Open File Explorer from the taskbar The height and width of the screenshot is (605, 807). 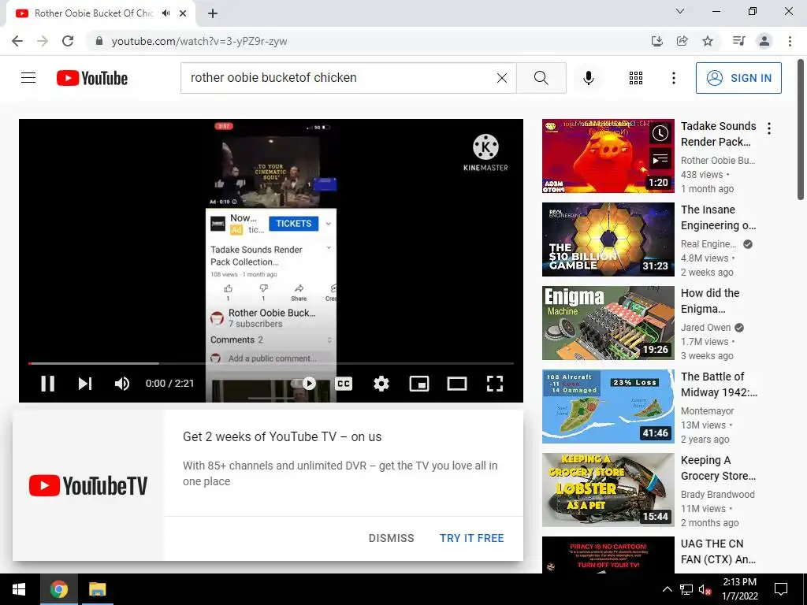(97, 589)
